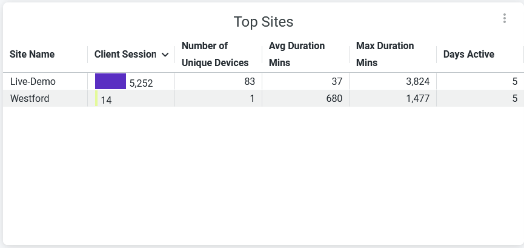The width and height of the screenshot is (524, 248).
Task: Click the purple Live-Demo sessions bar
Action: click(x=110, y=81)
